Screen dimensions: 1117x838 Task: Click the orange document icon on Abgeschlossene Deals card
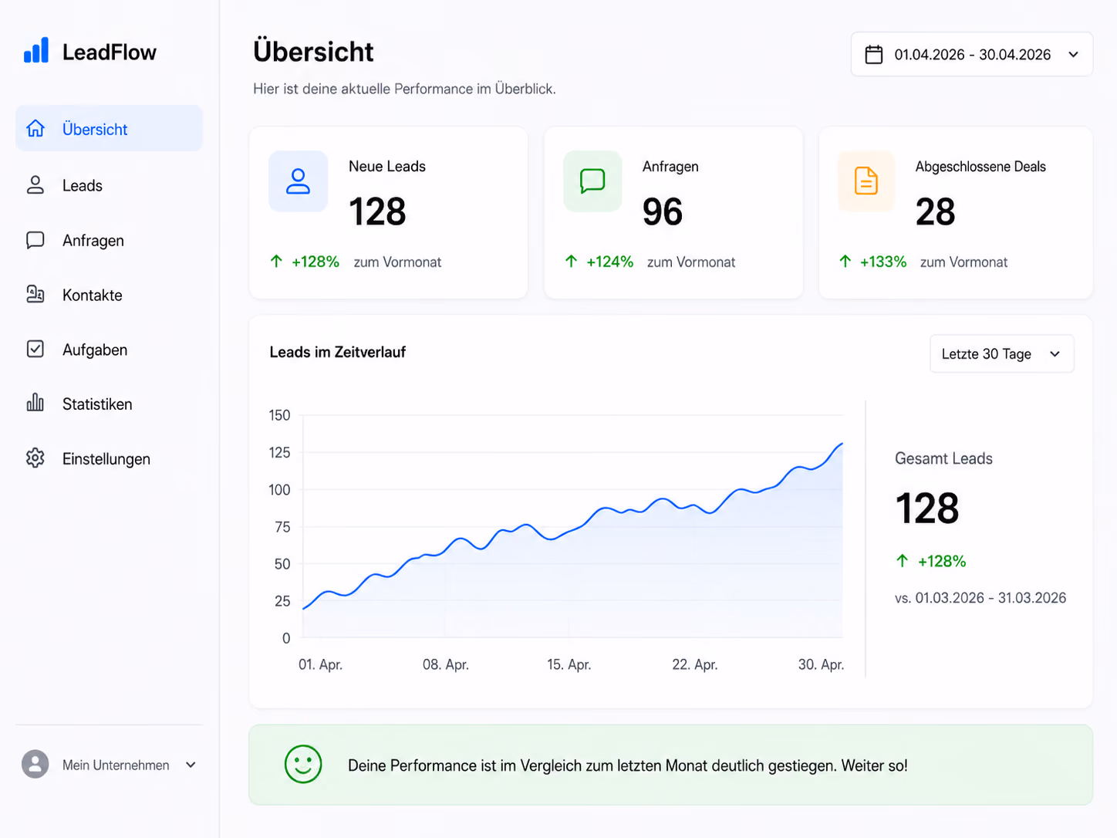(866, 181)
